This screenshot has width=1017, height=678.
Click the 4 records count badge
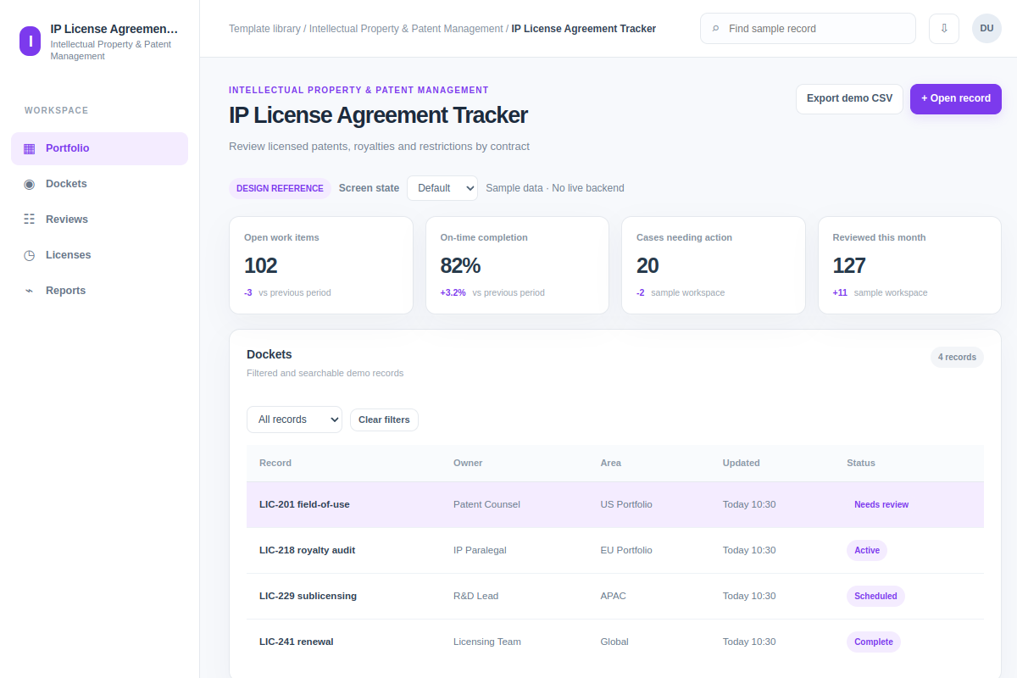click(957, 357)
